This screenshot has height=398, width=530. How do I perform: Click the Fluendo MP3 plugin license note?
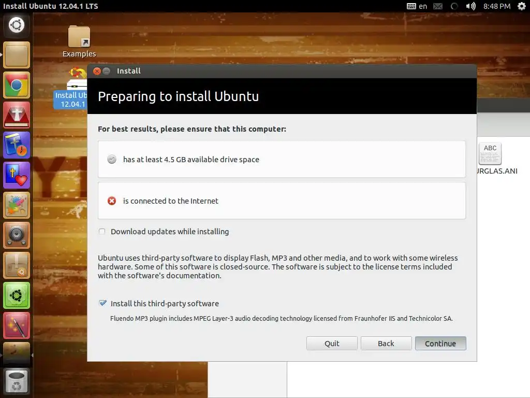[x=281, y=319]
